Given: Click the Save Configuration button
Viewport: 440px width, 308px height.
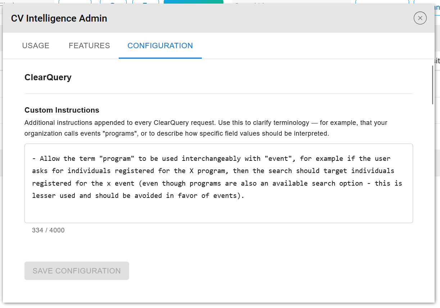Looking at the screenshot, I should click(x=77, y=271).
